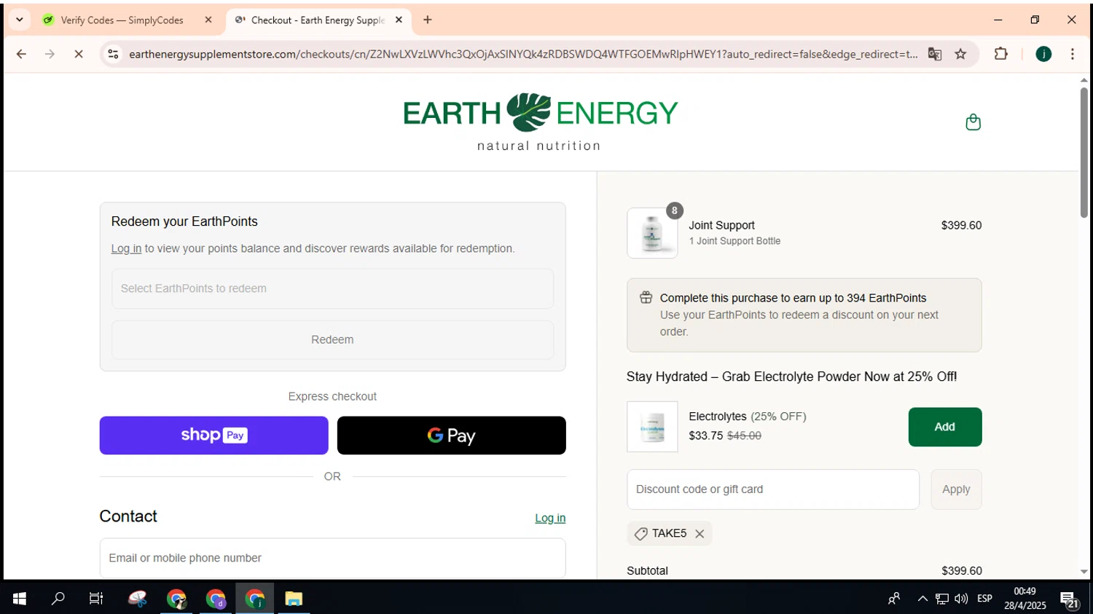This screenshot has height=614, width=1093.
Task: Click the browser forward arrow
Action: point(50,54)
